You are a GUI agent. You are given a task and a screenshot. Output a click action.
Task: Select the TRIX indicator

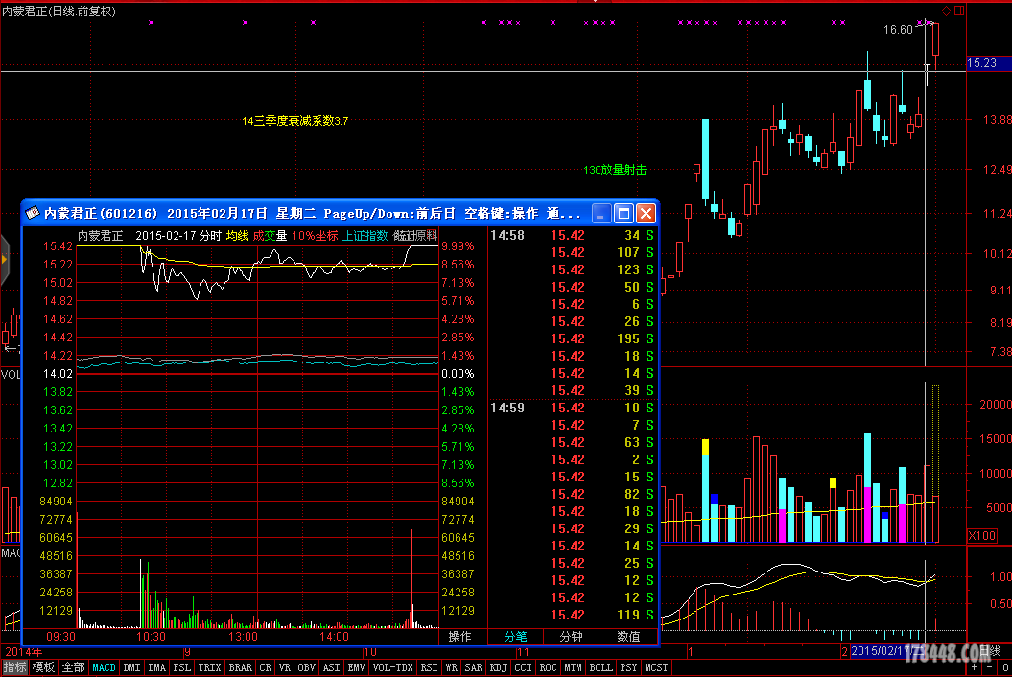[209, 668]
